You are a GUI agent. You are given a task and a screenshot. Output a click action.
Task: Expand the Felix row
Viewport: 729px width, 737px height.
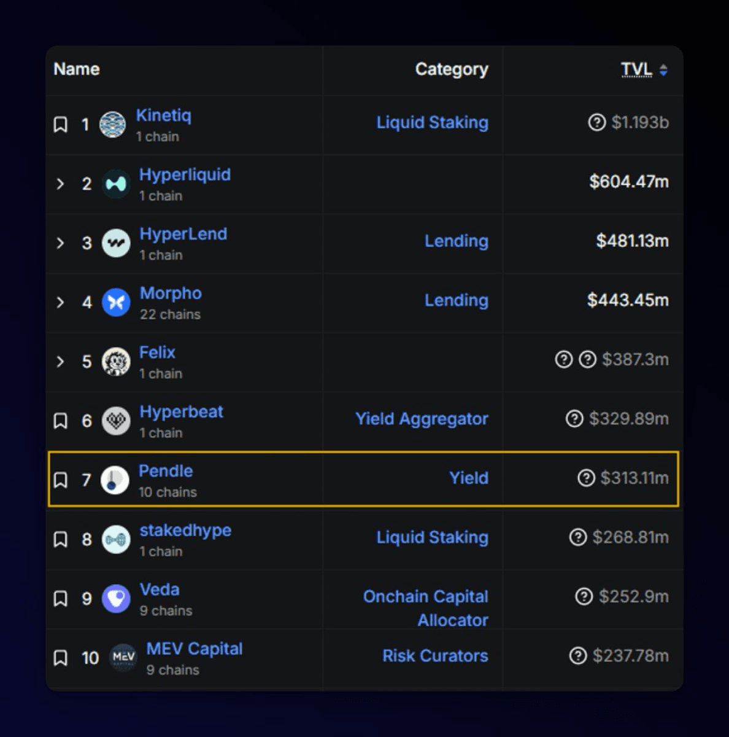[60, 361]
